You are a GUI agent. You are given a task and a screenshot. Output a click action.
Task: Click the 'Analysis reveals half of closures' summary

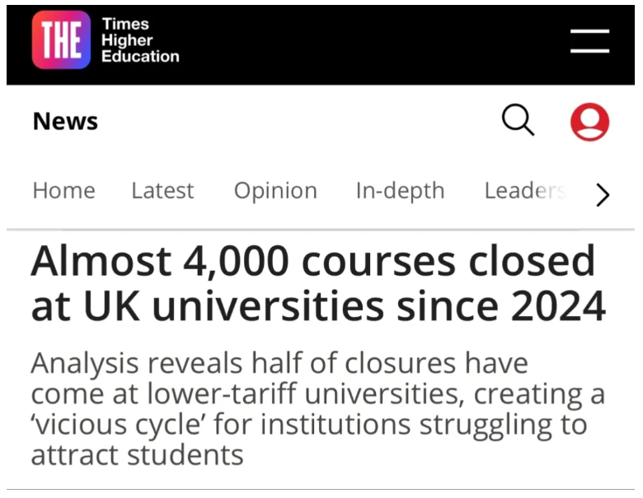click(x=279, y=364)
